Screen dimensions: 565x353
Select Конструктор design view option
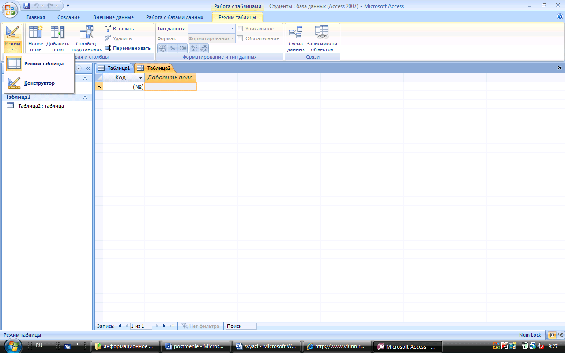click(39, 83)
